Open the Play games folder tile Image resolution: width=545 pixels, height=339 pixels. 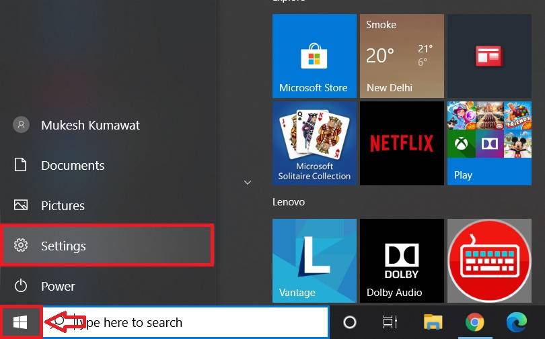pos(489,143)
